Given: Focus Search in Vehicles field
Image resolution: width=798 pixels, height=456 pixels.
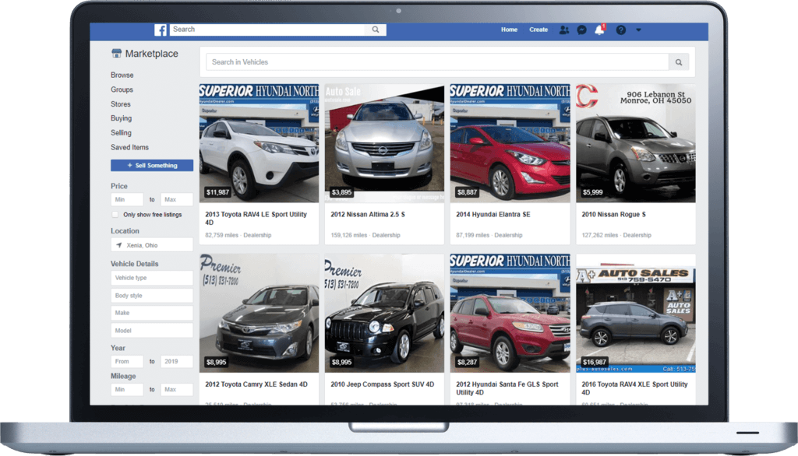Looking at the screenshot, I should [x=437, y=62].
